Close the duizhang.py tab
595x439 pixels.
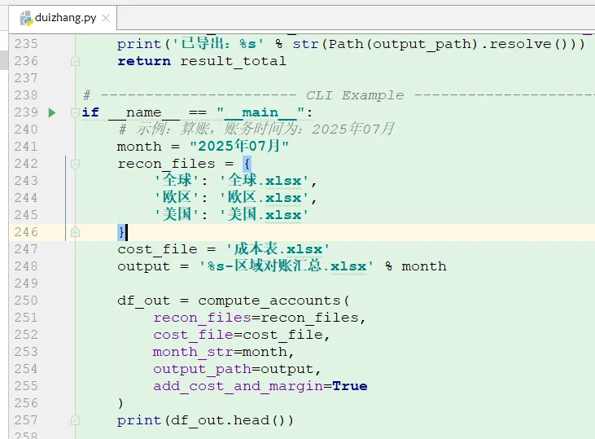click(x=106, y=18)
